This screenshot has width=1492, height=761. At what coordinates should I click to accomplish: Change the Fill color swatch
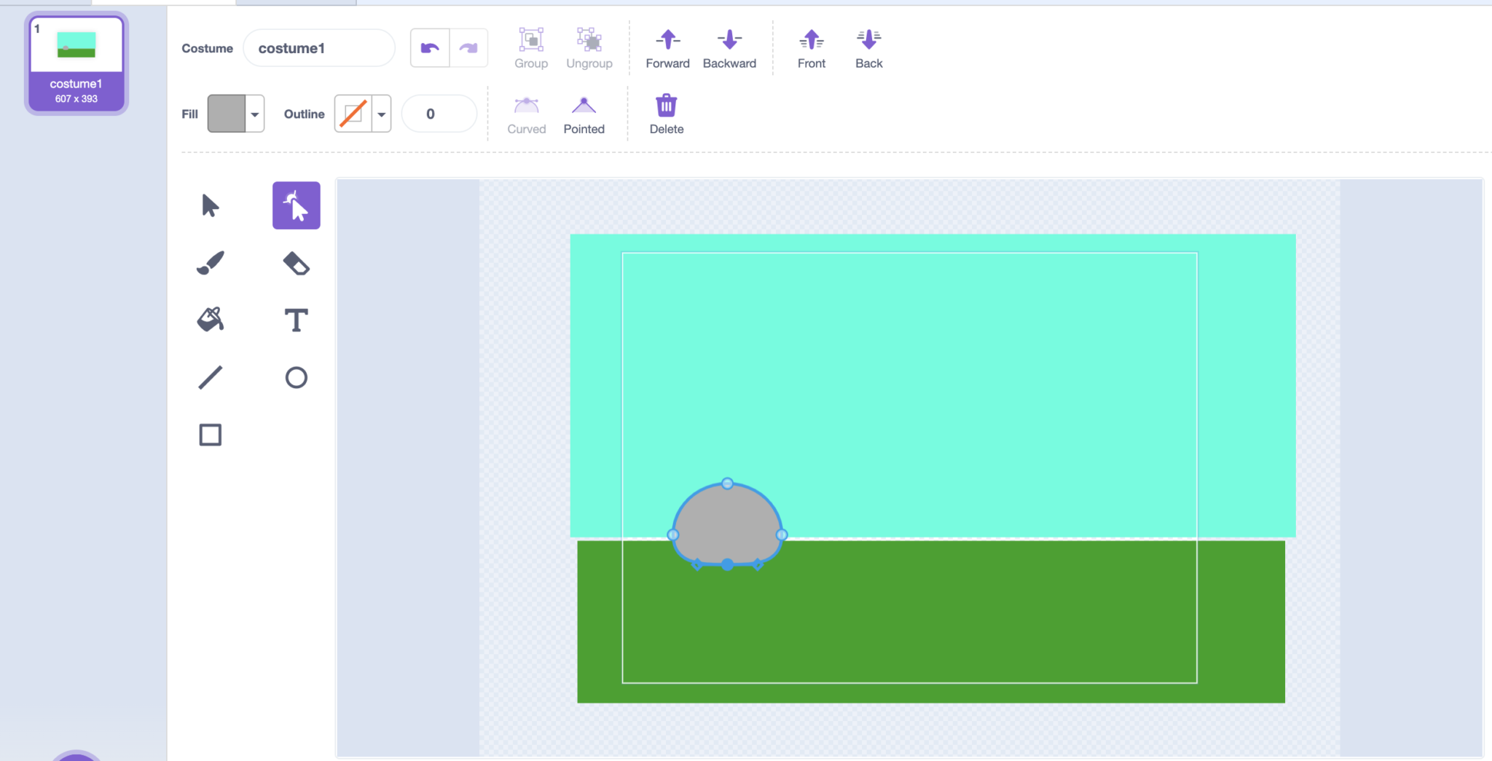click(x=227, y=114)
